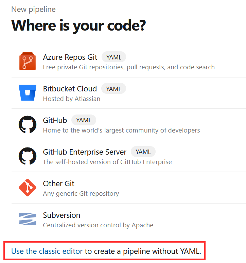Click 'Hosted by Atlassian' description text
The height and width of the screenshot is (263, 246).
[72, 99]
